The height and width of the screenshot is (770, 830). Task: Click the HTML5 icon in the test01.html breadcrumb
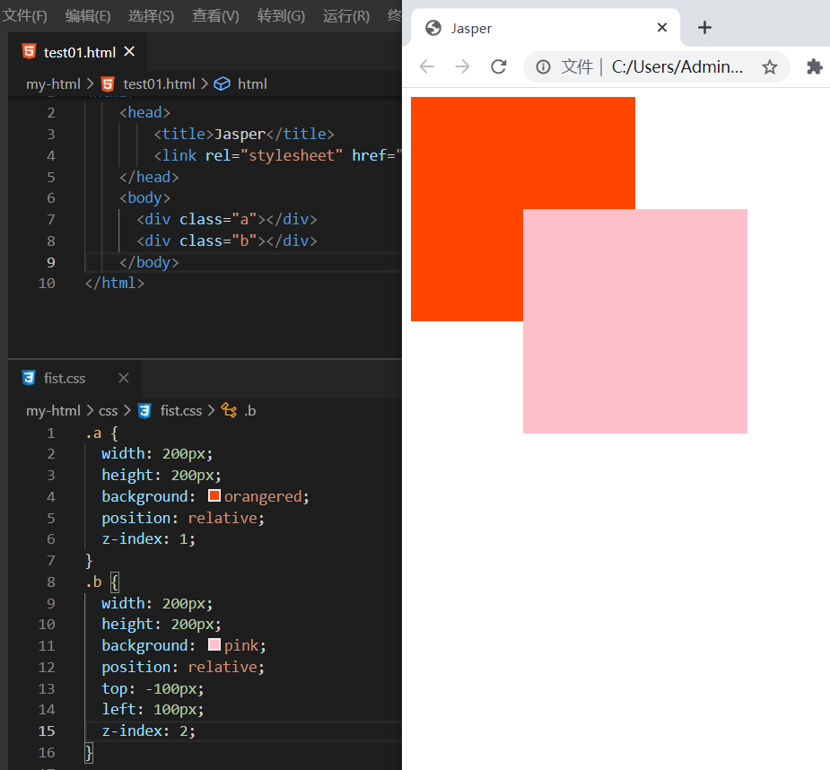coord(108,84)
